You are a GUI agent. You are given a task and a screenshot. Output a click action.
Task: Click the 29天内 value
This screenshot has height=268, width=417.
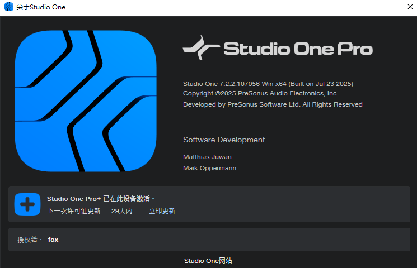tap(121, 211)
